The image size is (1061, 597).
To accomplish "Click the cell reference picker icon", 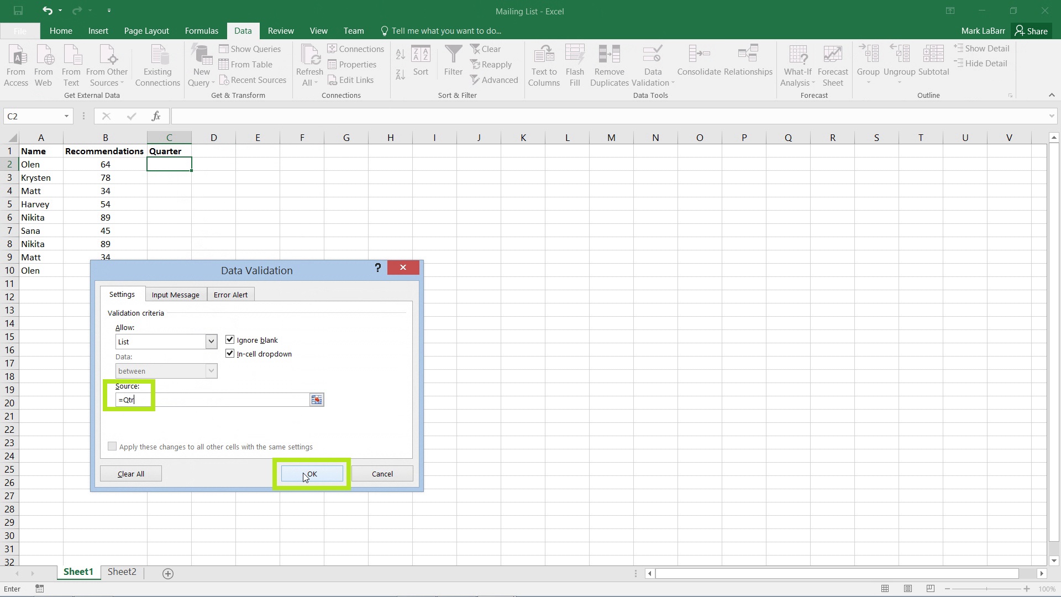I will coord(317,400).
